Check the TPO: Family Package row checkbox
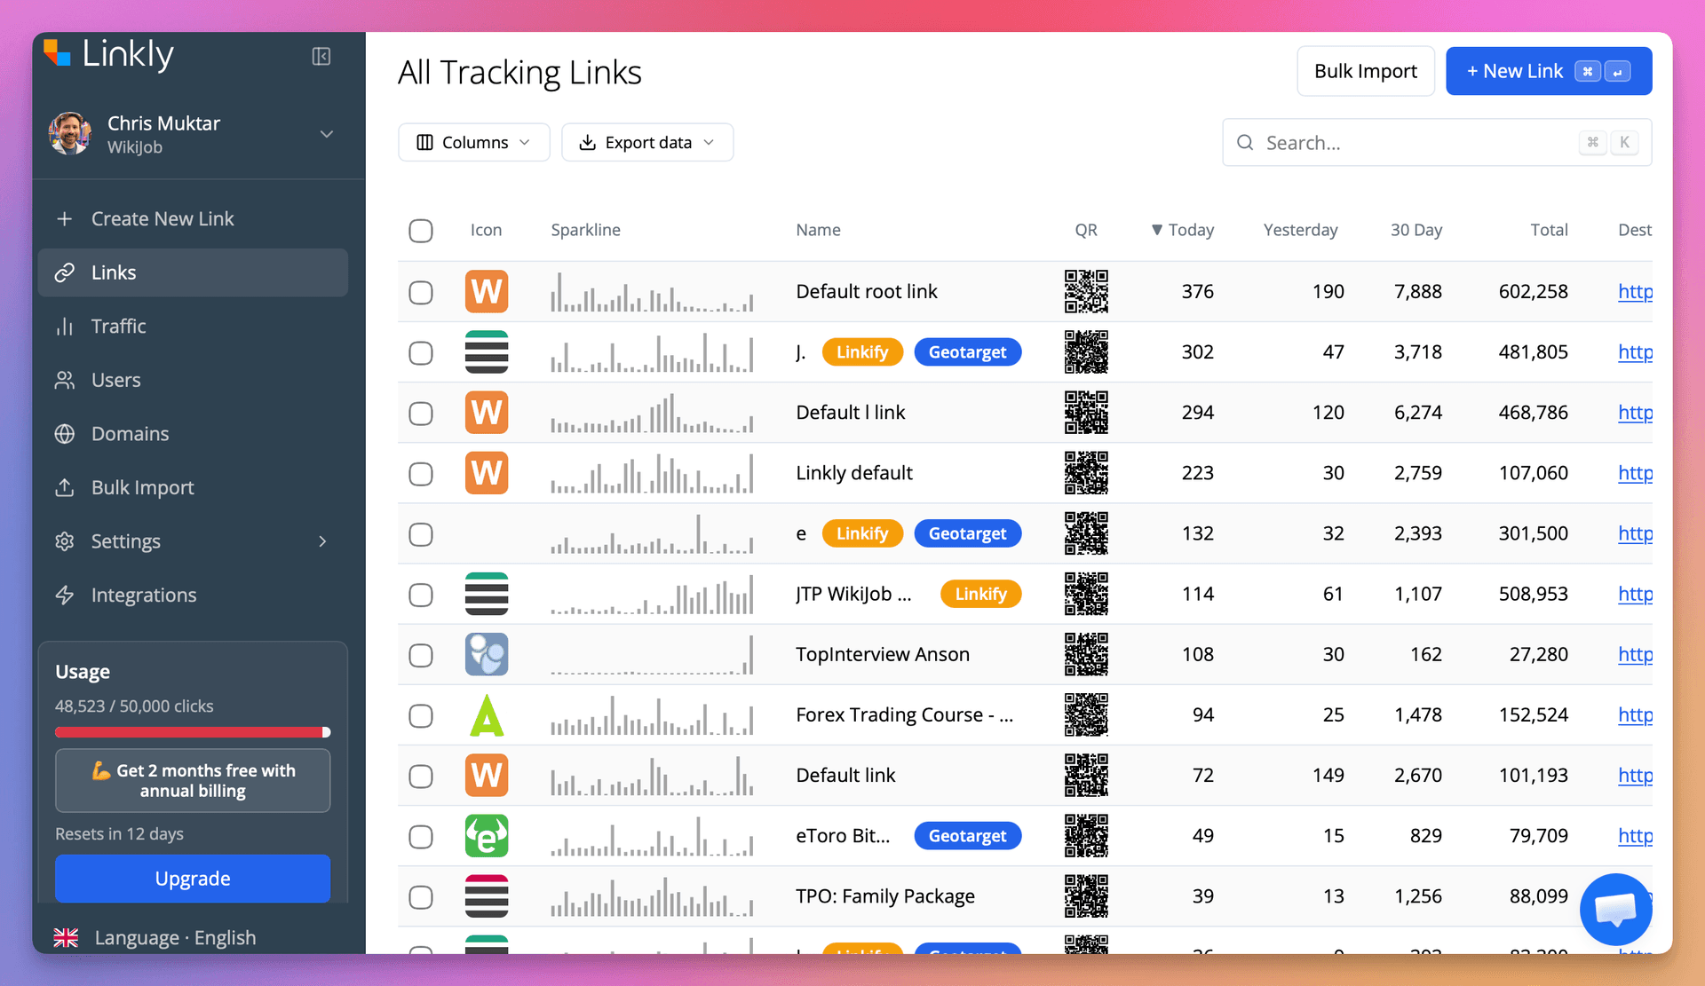This screenshot has width=1705, height=986. (421, 897)
